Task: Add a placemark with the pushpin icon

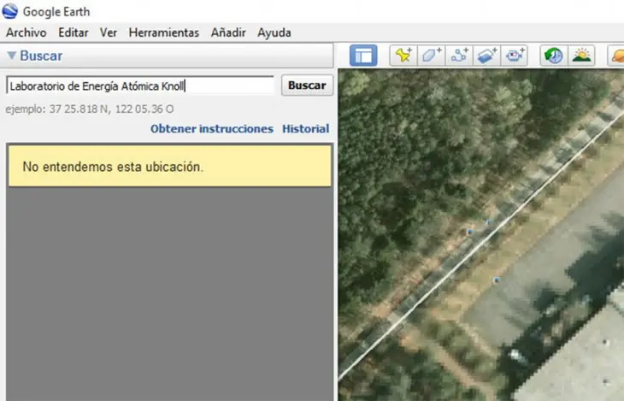Action: [403, 56]
